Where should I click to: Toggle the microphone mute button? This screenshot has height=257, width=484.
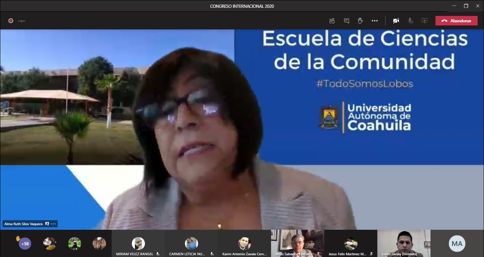click(x=410, y=21)
